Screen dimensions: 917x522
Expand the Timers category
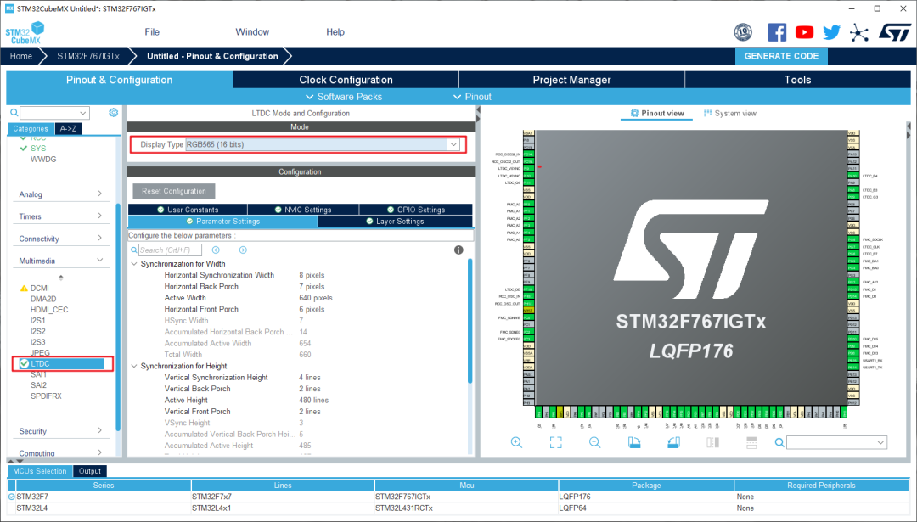pos(60,216)
